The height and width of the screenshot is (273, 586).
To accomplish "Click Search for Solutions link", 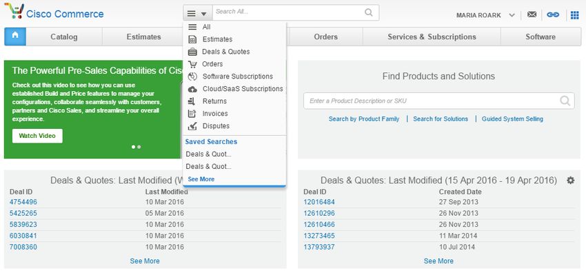I will coord(441,119).
